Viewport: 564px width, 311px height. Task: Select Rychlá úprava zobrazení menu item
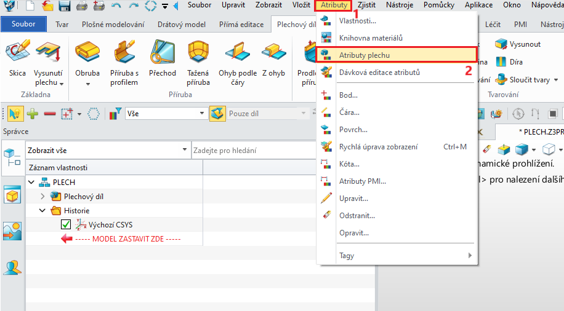397,146
